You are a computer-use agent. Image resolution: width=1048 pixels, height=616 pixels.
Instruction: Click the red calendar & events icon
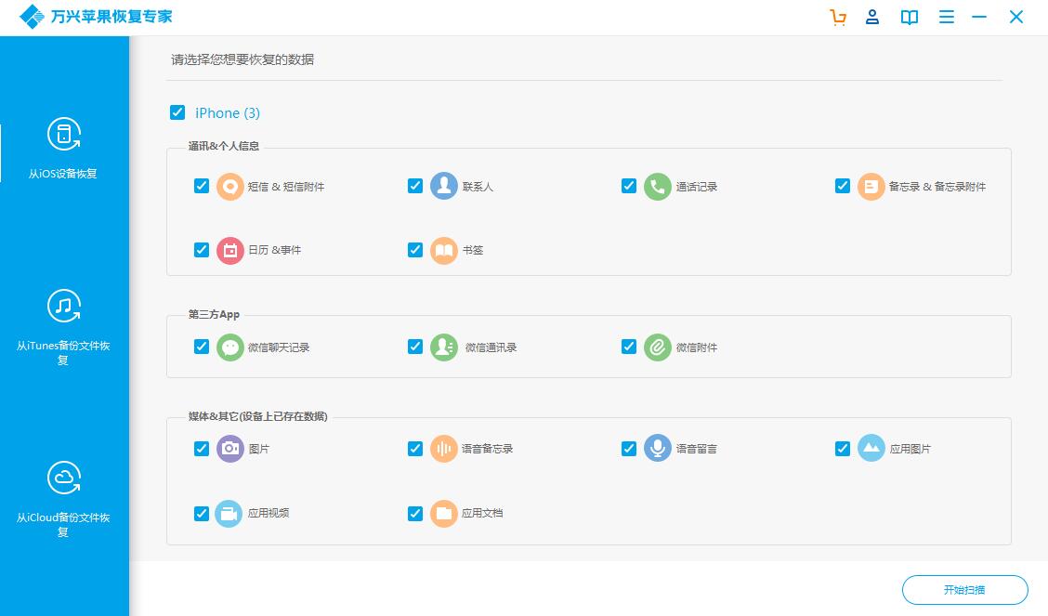[229, 250]
